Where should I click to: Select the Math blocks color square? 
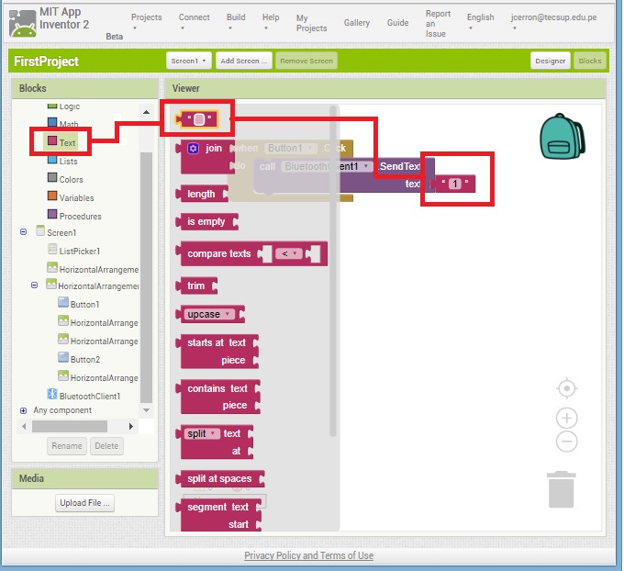pyautogui.click(x=52, y=122)
